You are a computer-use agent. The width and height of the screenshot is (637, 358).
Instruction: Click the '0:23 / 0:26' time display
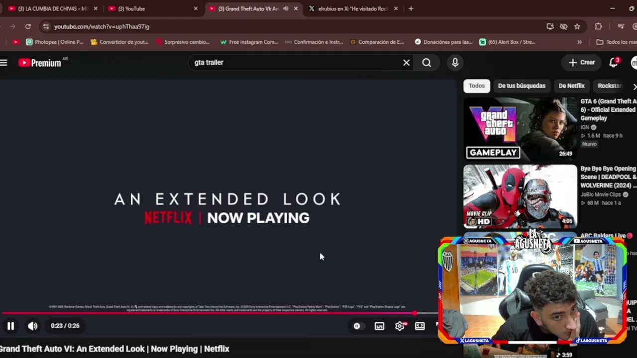click(65, 326)
